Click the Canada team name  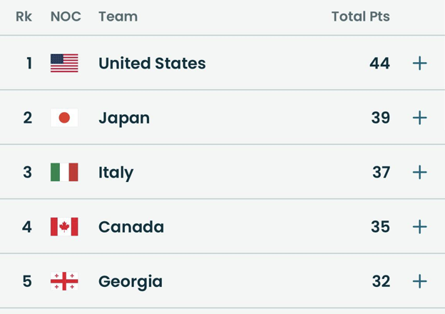tap(131, 227)
